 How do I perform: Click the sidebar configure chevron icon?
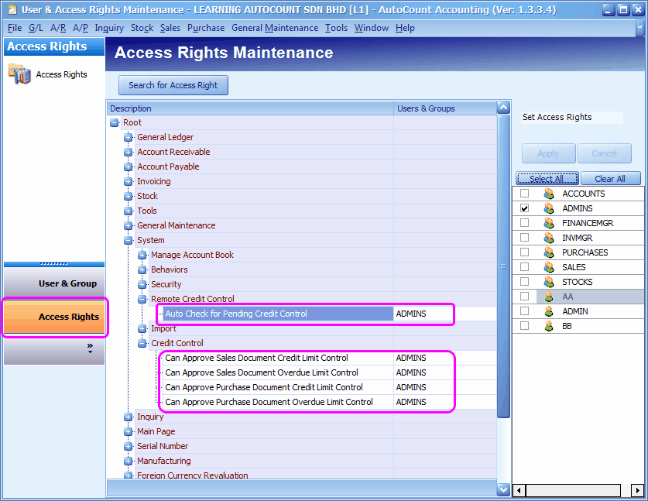click(x=90, y=348)
